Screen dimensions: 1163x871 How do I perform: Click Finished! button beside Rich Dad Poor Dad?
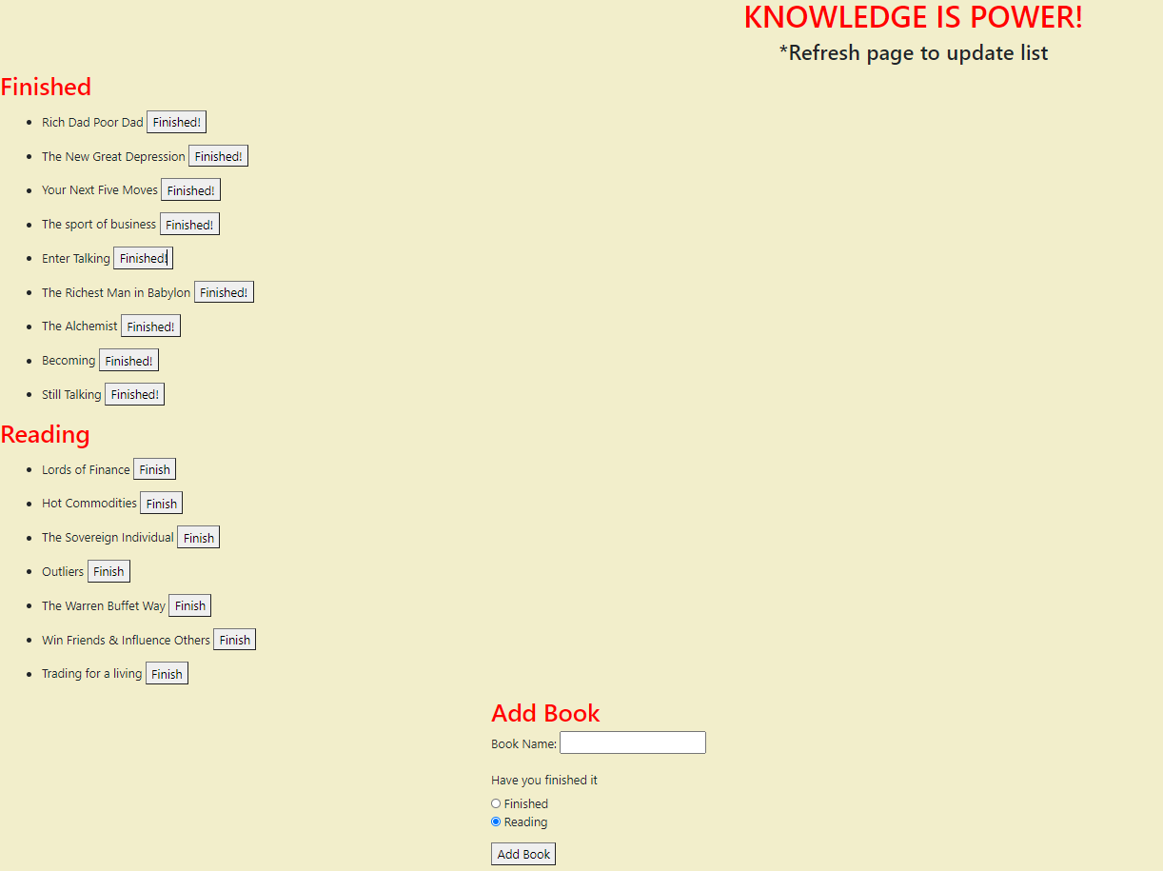point(176,122)
